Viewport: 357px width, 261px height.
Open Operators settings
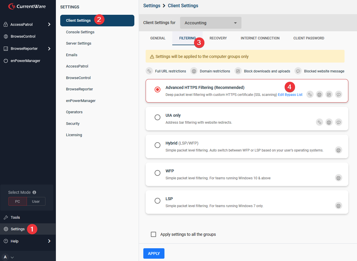click(x=74, y=112)
